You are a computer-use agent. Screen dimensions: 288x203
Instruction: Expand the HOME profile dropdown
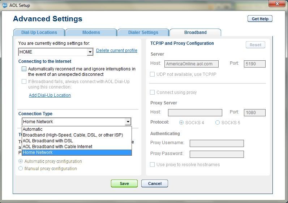[90, 52]
